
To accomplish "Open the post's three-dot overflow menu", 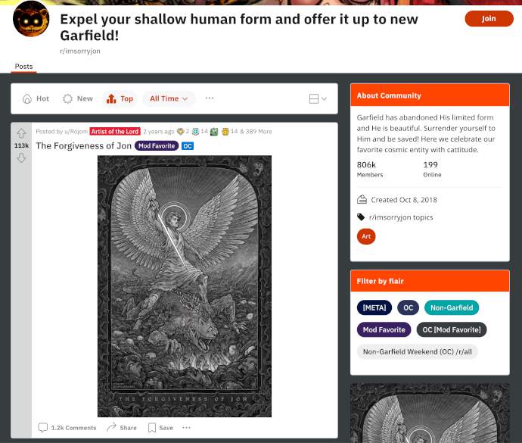I will pos(186,427).
